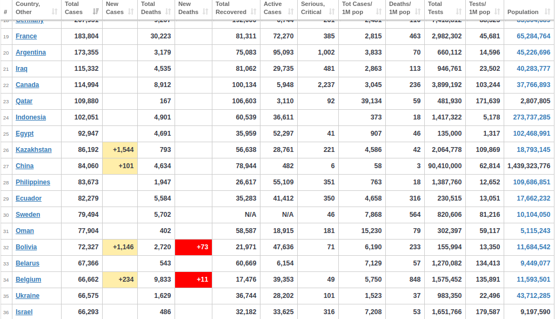Select Canada serious critical value 2,237
The height and width of the screenshot is (319, 555).
[326, 85]
